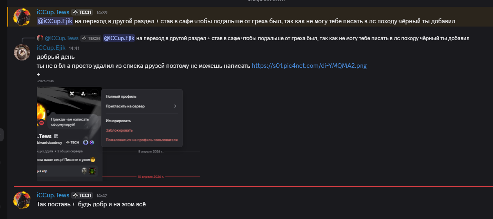Viewport: 493px width, 219px height.
Task: Click iCCup.Tews avatar on the 14:42 message
Action: tap(22, 200)
